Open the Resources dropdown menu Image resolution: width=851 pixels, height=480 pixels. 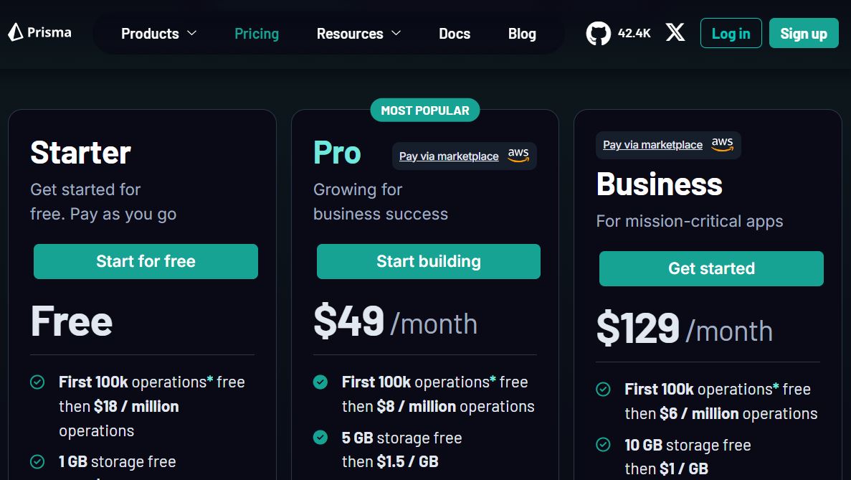350,33
